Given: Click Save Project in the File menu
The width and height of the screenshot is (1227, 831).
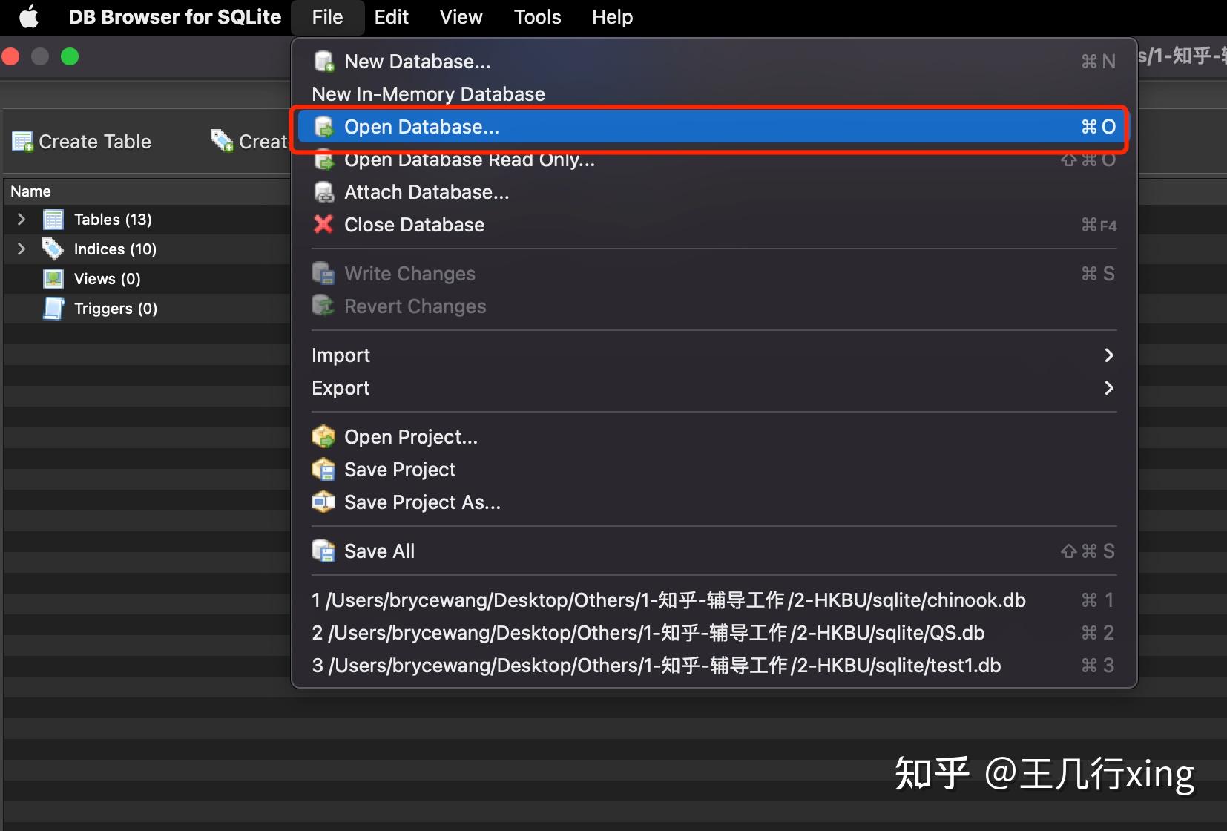Looking at the screenshot, I should tap(399, 469).
